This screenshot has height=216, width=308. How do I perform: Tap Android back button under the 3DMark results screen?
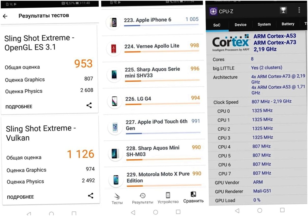pos(29,214)
